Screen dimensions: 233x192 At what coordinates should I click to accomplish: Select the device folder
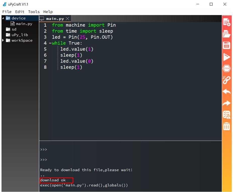19,18
